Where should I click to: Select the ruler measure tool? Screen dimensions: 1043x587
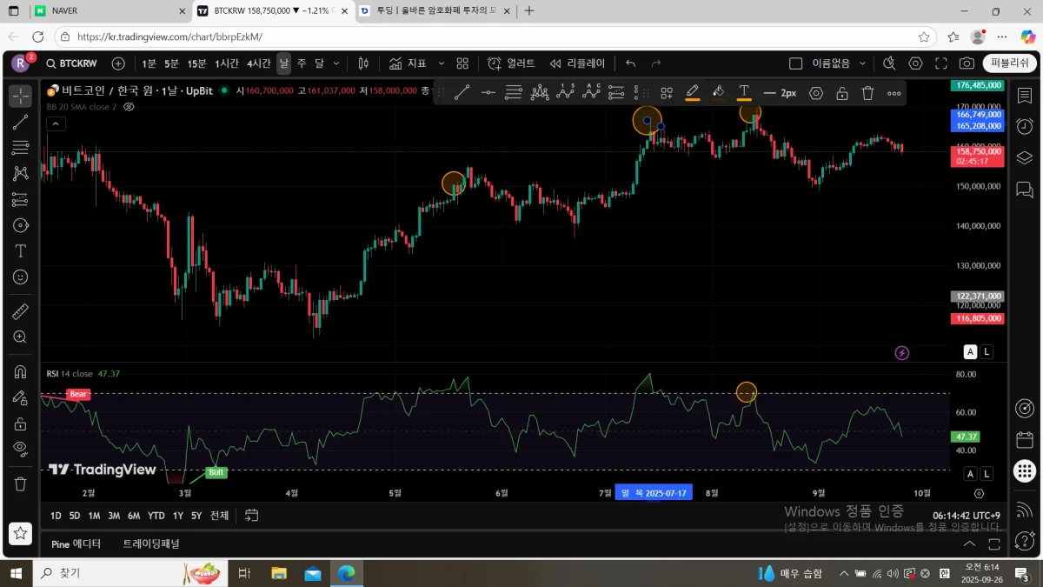click(x=20, y=311)
